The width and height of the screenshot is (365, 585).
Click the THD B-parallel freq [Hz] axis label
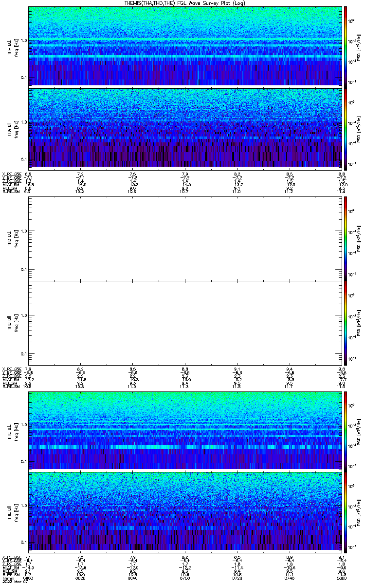pos(16,323)
